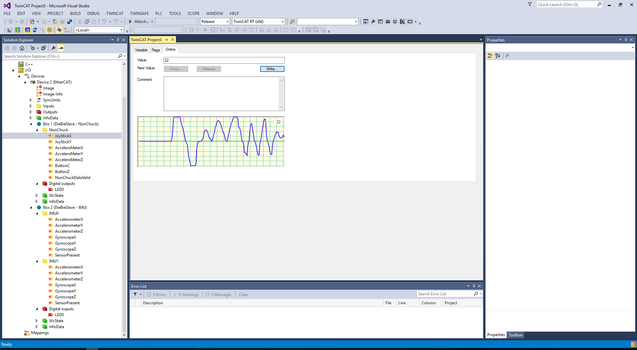Screen dimensions: 637x350
Task: Click the Open File folder icon
Action: [55, 22]
